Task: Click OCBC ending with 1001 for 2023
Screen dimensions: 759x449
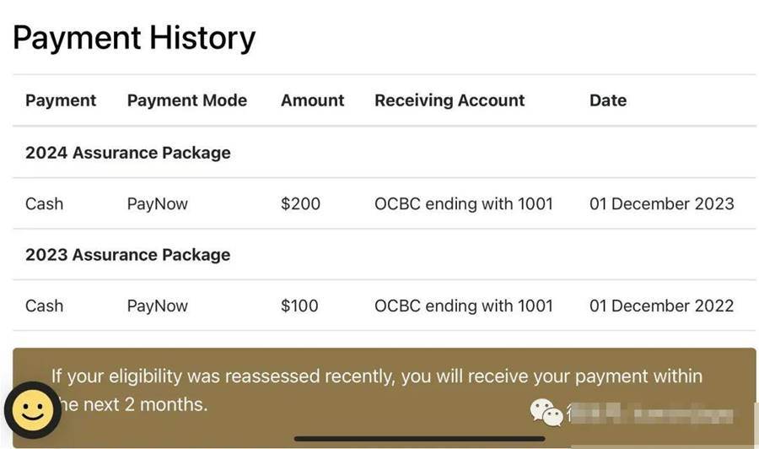Action: (x=464, y=306)
